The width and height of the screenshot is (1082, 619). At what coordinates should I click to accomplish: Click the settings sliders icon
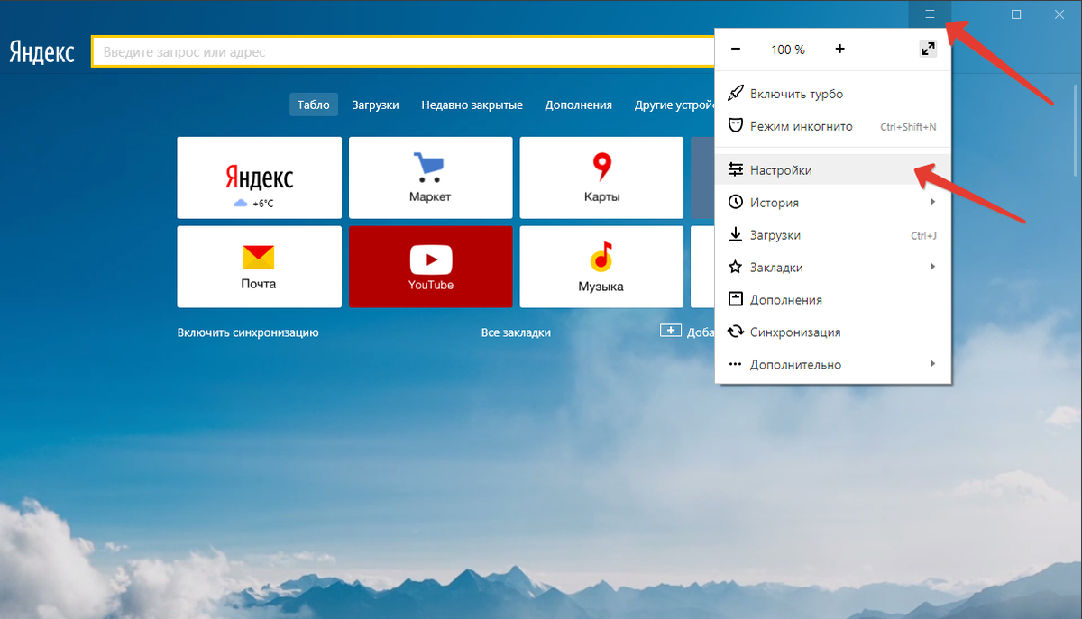(x=736, y=169)
